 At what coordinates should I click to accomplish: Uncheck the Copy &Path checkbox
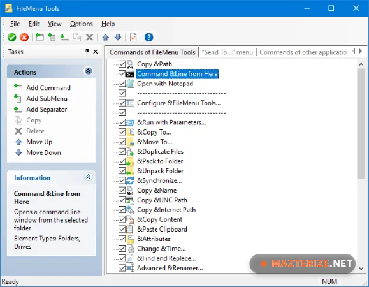pyautogui.click(x=122, y=64)
